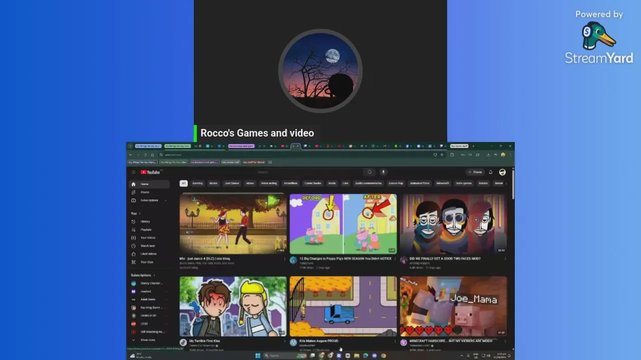The image size is (641, 360).
Task: Open the notifications bell
Action: [491, 172]
